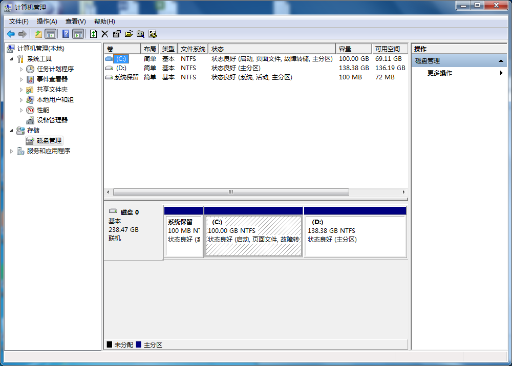512x366 pixels.
Task: Click the 136.19 GB free space cell
Action: pyautogui.click(x=390, y=68)
